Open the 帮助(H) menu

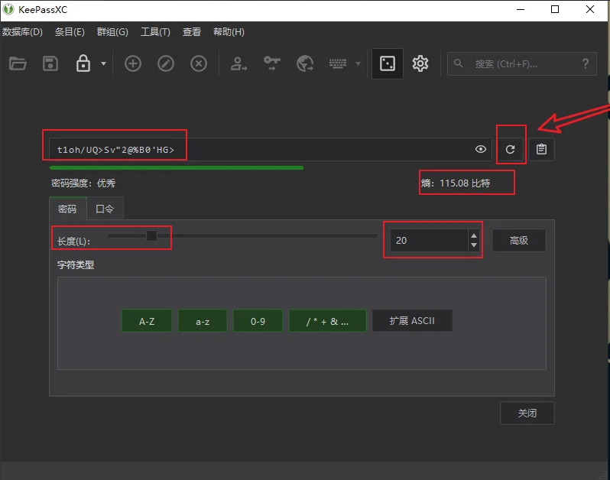(229, 32)
